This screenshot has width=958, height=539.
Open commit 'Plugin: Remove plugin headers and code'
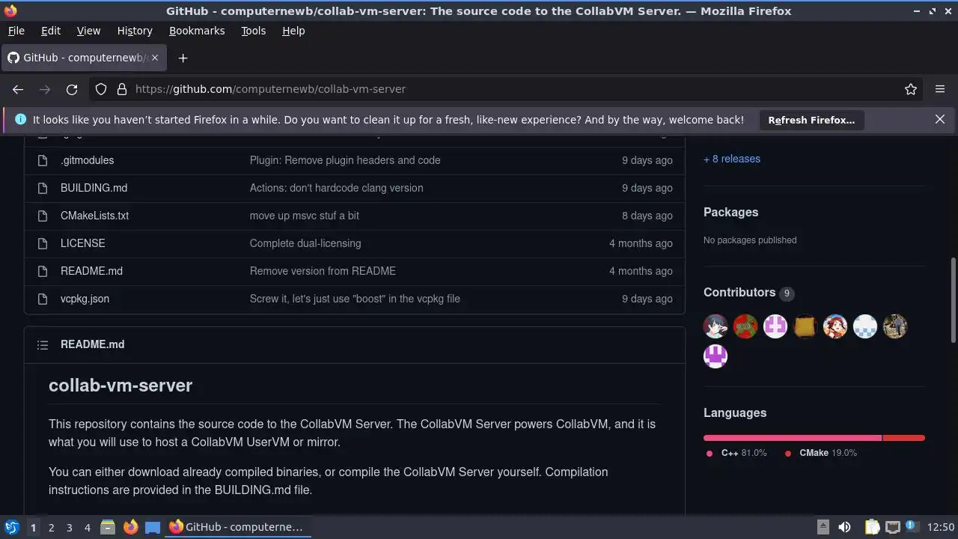click(x=345, y=160)
